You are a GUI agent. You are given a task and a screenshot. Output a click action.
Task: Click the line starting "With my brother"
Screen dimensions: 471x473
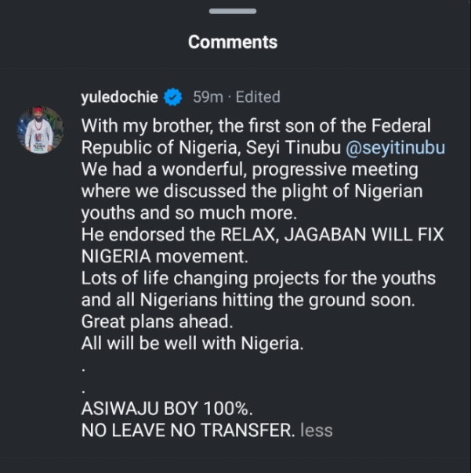256,125
